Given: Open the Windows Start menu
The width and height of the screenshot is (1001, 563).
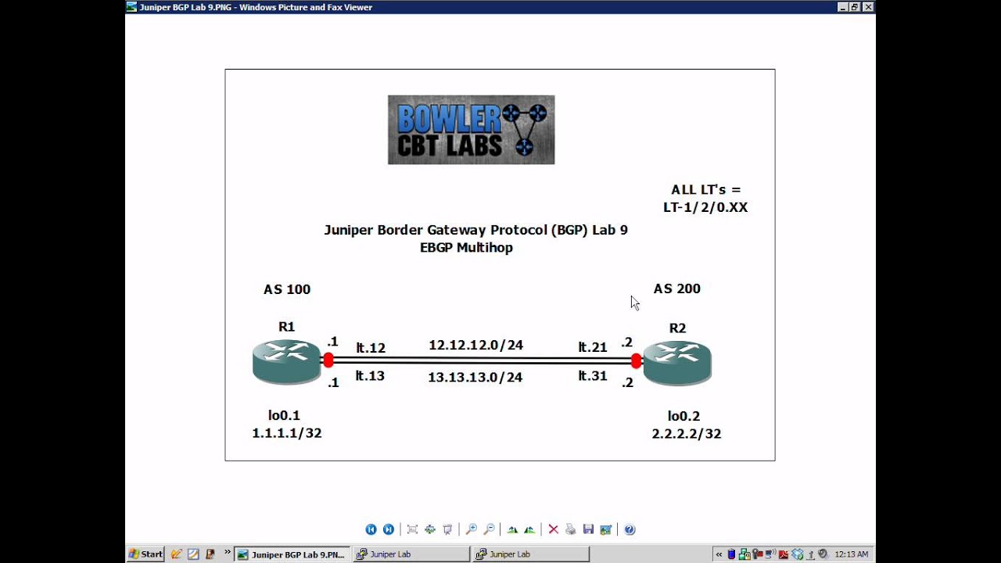Looking at the screenshot, I should pos(146,554).
